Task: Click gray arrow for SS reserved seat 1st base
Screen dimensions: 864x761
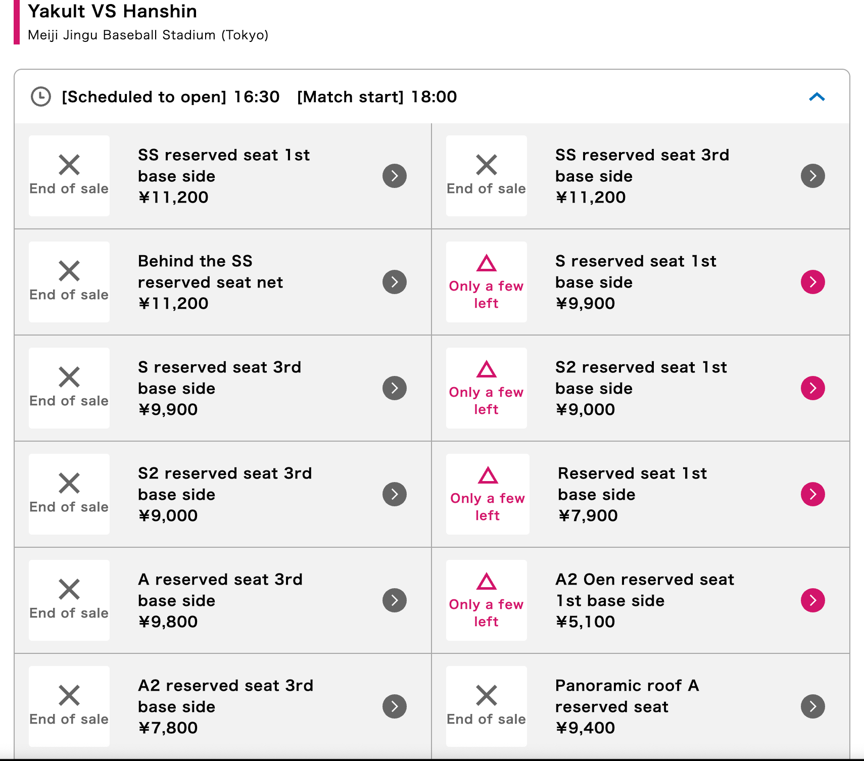Action: [x=395, y=176]
